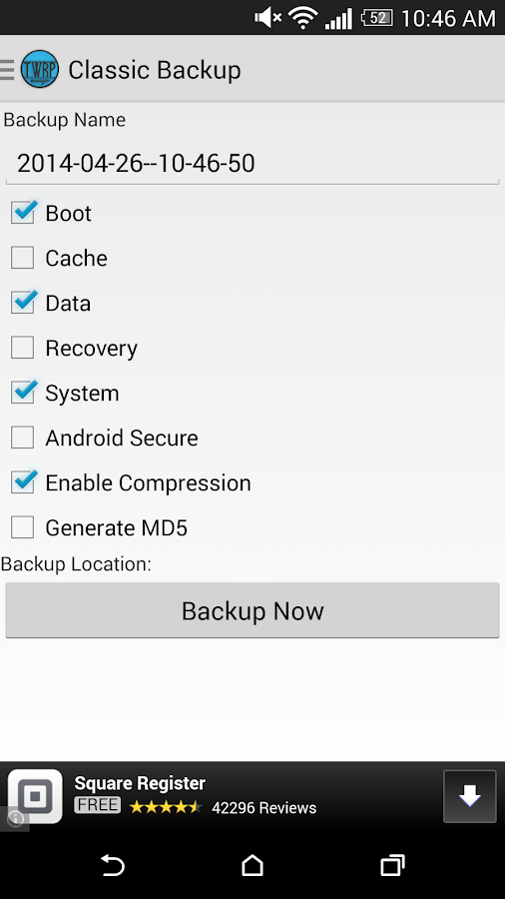505x899 pixels.
Task: Uncheck the Boot partition checkbox
Action: click(x=23, y=213)
